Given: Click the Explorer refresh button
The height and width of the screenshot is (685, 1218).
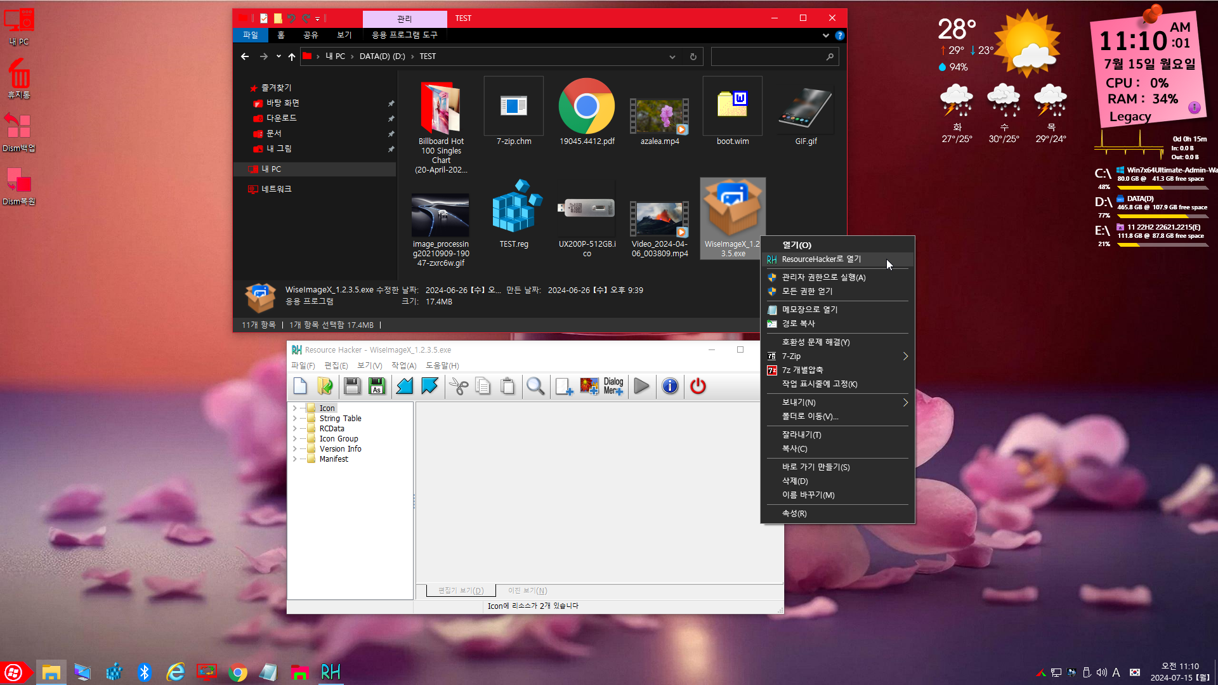Looking at the screenshot, I should (x=693, y=56).
